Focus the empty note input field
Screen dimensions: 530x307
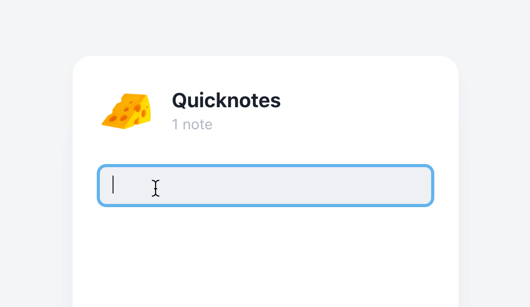point(266,186)
